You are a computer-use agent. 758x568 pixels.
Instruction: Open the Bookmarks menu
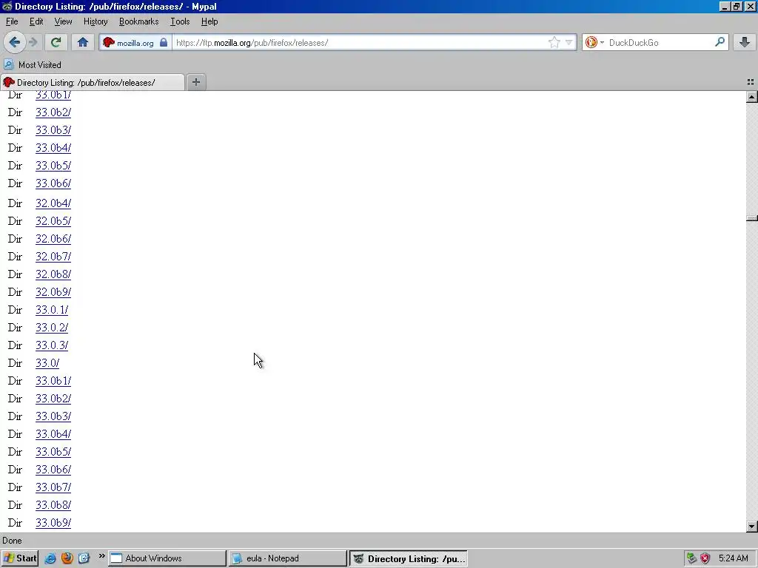(138, 21)
